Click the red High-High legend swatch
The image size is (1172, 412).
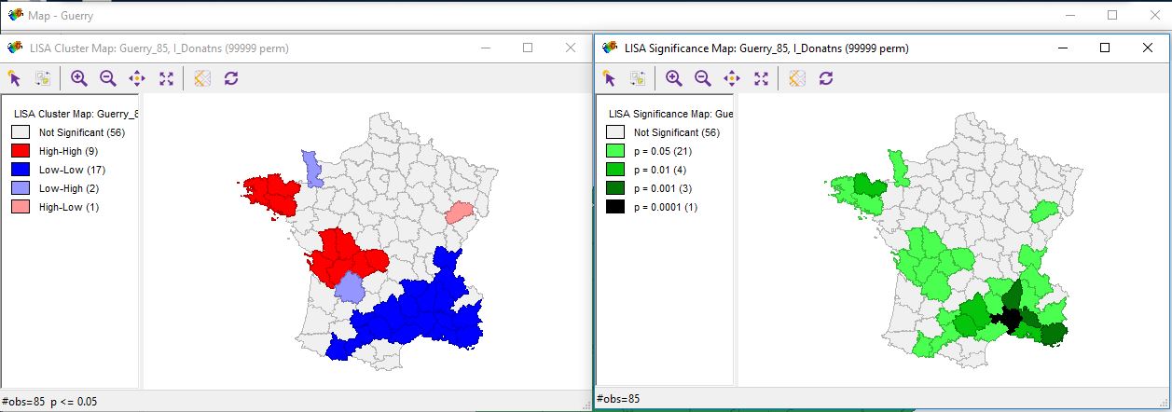(x=21, y=151)
